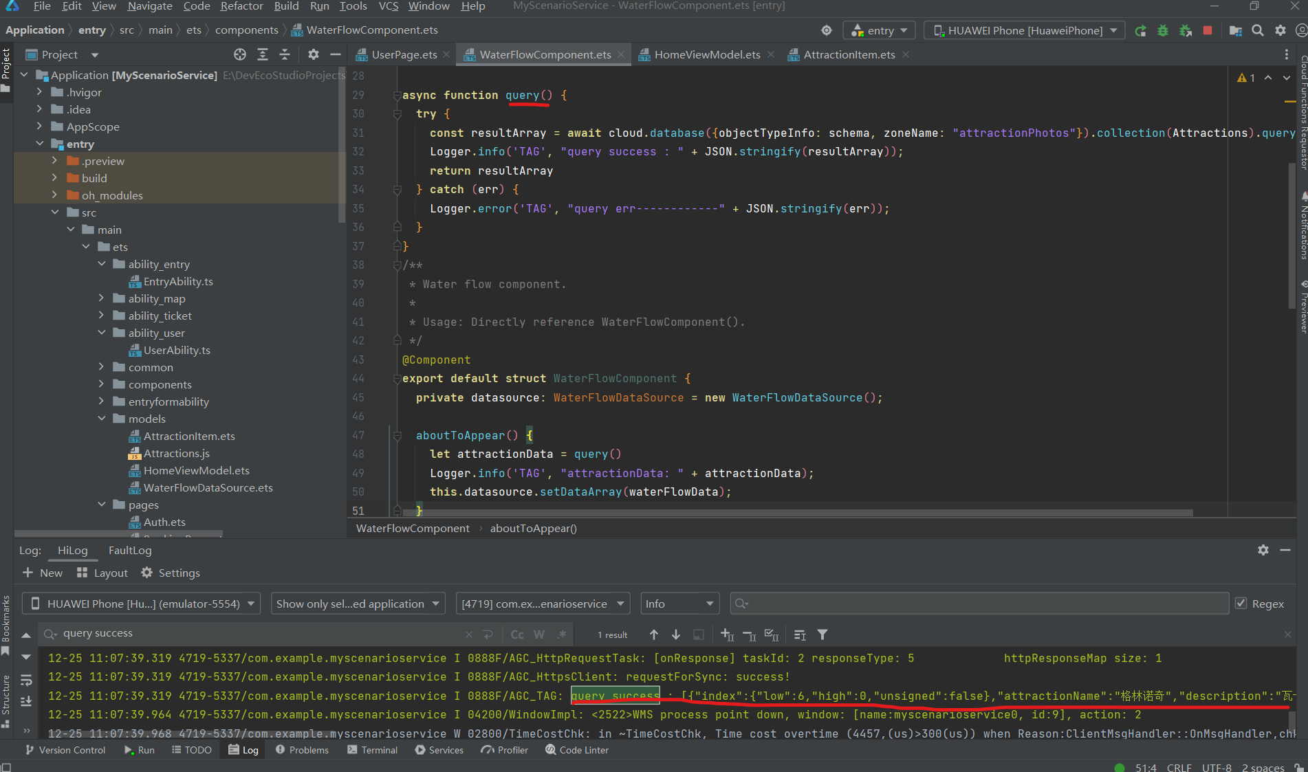
Task: Open the process [4719] selector dropdown
Action: [x=543, y=604]
